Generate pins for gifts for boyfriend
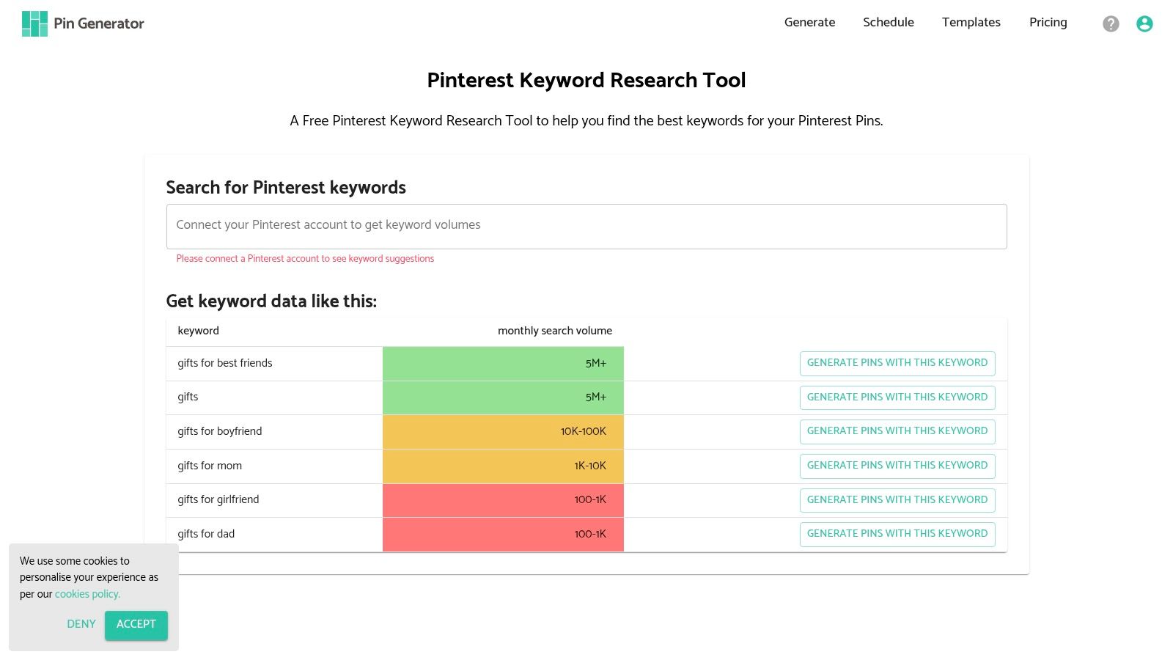Screen dimensions: 1173x660 click(897, 431)
